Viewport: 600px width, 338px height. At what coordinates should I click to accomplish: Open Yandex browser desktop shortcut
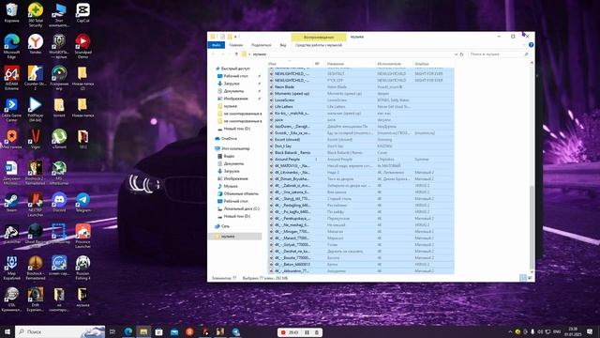click(36, 44)
